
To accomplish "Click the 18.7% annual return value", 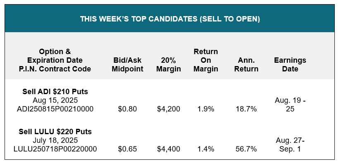I will point(246,109).
